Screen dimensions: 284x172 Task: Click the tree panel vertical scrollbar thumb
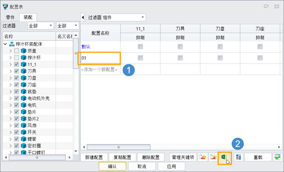tap(76, 53)
